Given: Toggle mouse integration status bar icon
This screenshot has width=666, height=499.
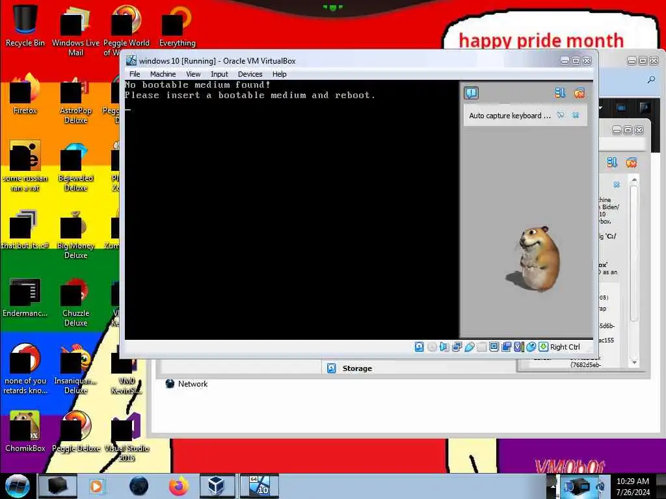Looking at the screenshot, I should pos(531,347).
